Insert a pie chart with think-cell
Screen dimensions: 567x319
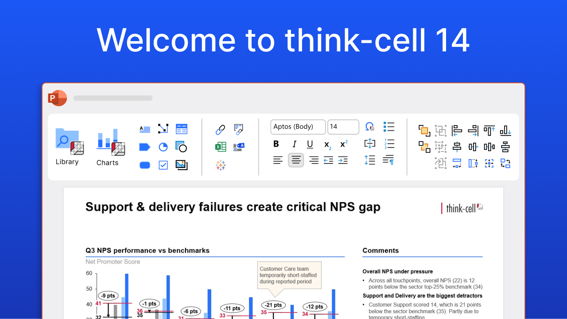tap(163, 147)
